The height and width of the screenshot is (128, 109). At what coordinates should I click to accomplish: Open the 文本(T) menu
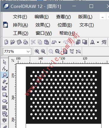pyautogui.click(x=87, y=25)
